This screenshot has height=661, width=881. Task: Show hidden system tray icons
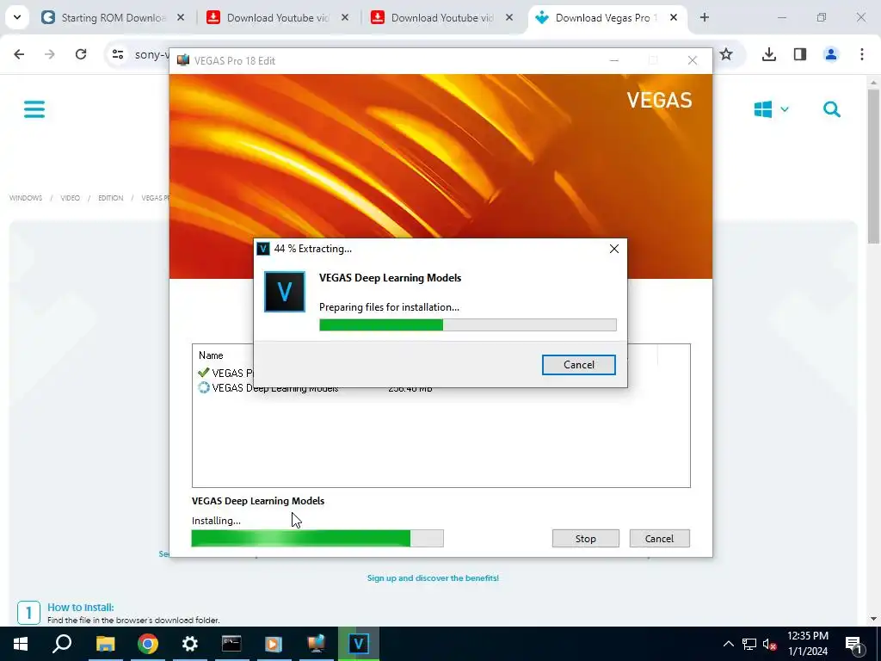tap(728, 644)
